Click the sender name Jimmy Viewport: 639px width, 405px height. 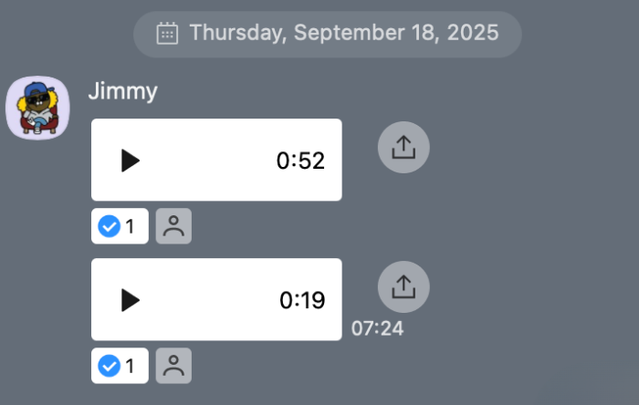click(122, 91)
